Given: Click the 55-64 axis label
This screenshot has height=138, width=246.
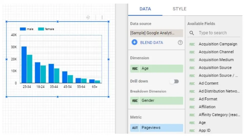Looking at the screenshot, I should (x=81, y=87).
